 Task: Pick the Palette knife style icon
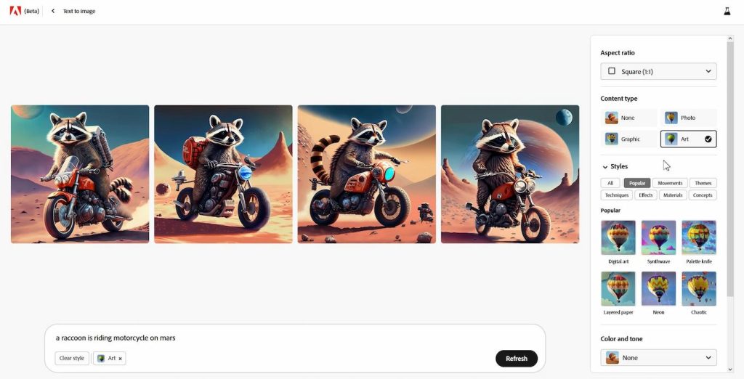coord(698,237)
